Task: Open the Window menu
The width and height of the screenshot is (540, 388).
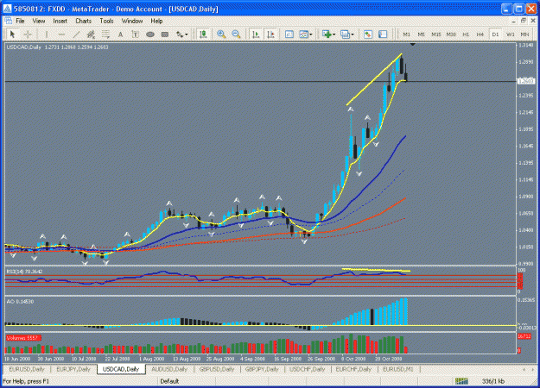Action: 132,21
